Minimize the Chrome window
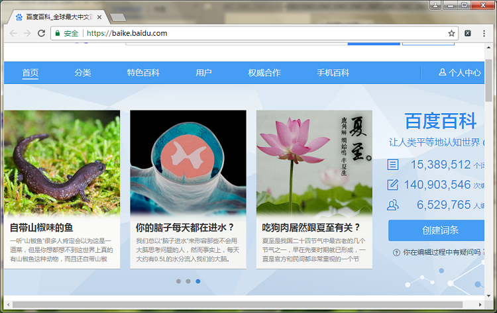 tap(450, 5)
